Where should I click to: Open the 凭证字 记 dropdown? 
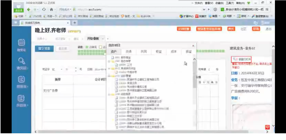point(62,70)
